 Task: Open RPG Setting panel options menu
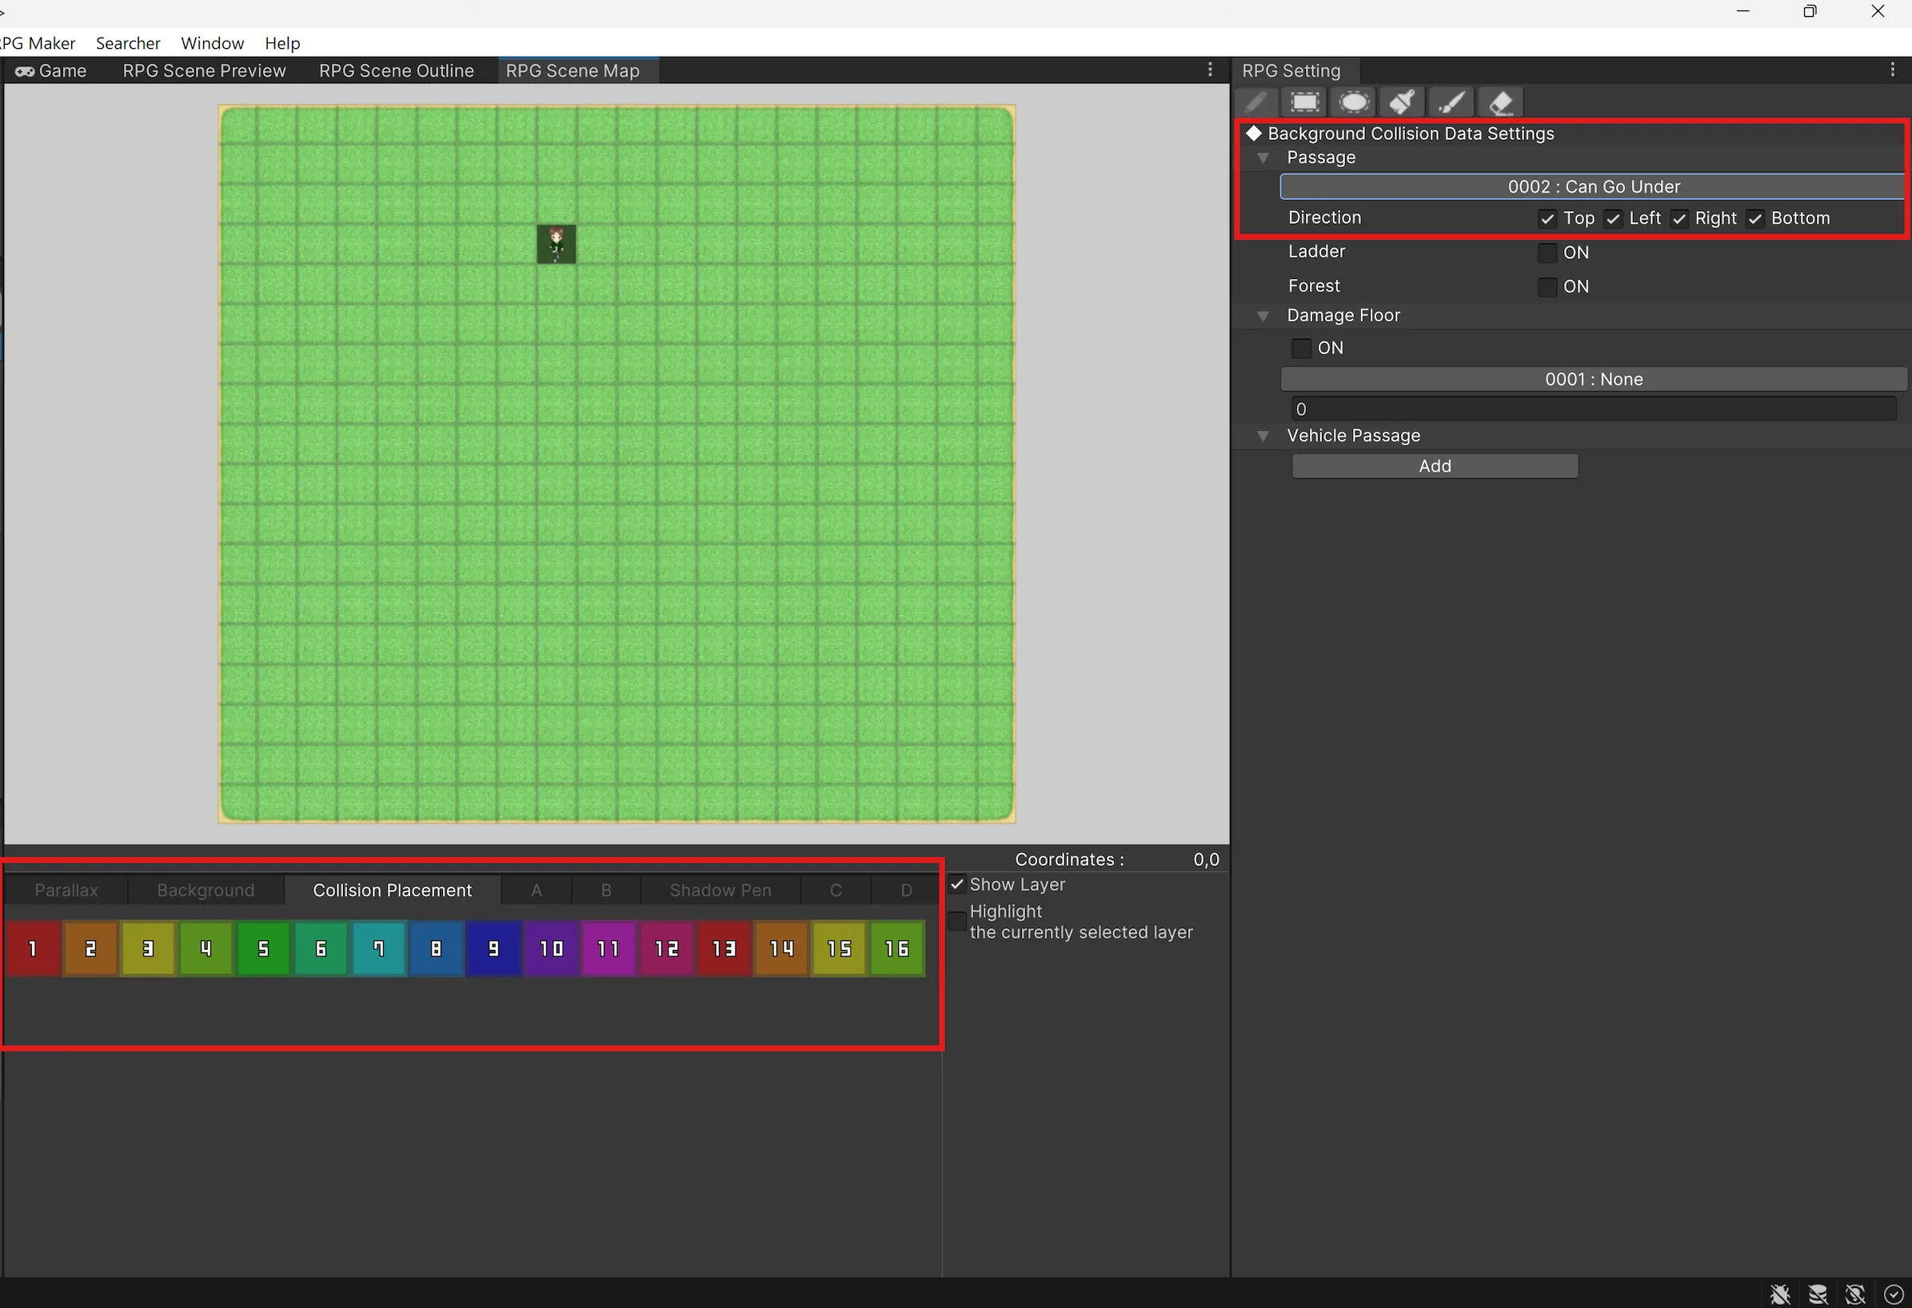[x=1892, y=70]
